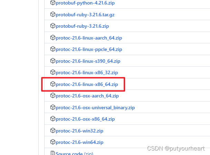
Task: Click package icon beside protoc-21.6-win32.zip
Action: 53,130
